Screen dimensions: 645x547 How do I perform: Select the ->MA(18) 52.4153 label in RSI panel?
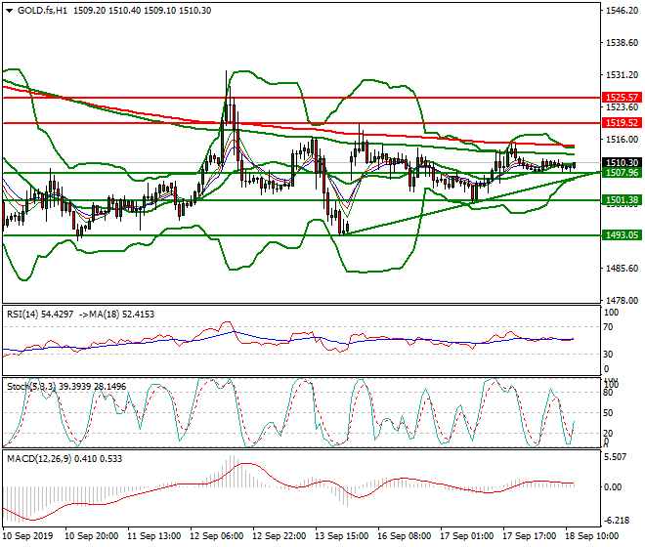click(115, 315)
